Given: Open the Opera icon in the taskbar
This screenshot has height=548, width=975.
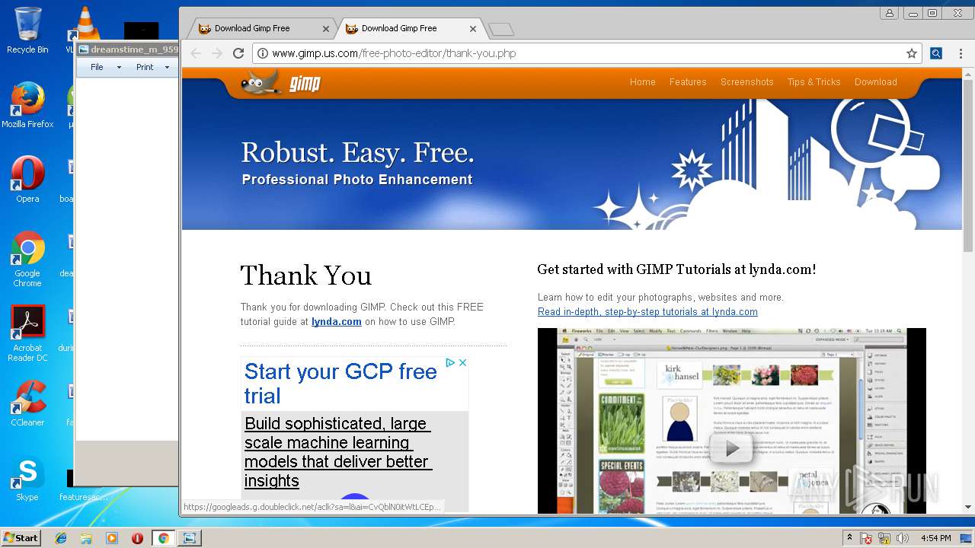Looking at the screenshot, I should [137, 538].
